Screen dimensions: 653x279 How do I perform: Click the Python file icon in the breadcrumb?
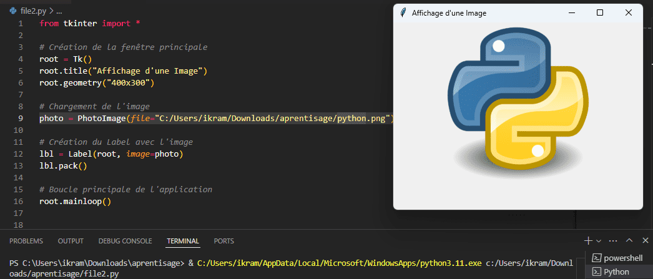tap(13, 11)
